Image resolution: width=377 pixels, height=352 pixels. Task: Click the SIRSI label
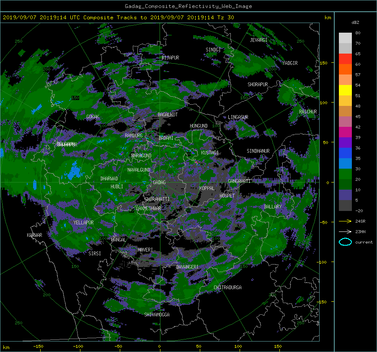click(95, 254)
